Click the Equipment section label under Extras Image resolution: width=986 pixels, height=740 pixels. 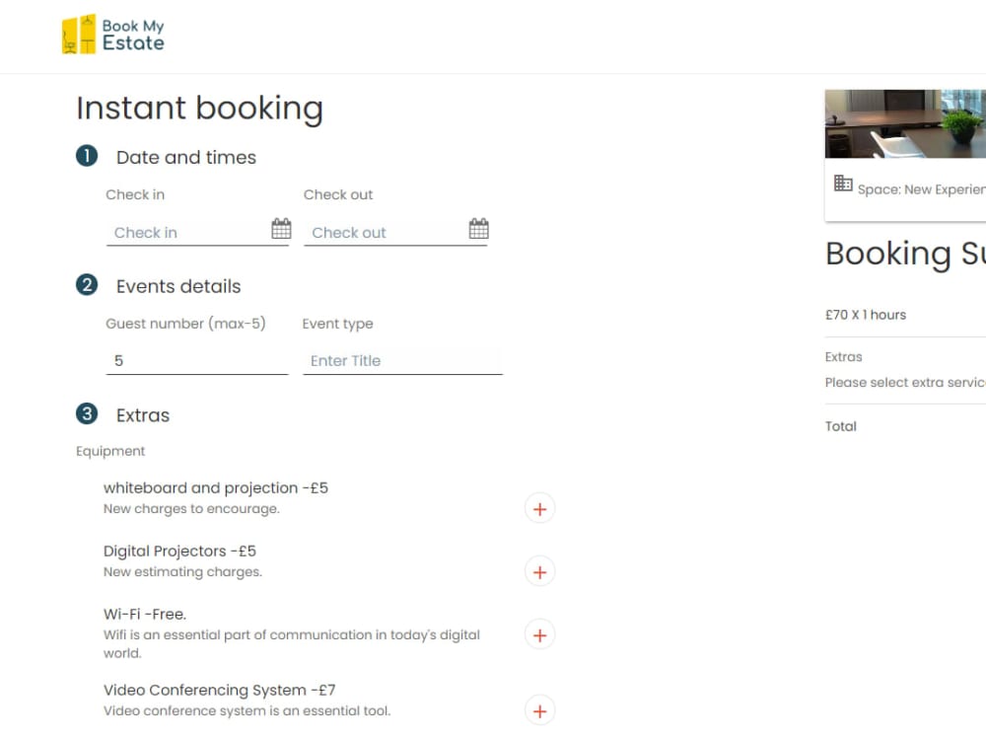[109, 451]
